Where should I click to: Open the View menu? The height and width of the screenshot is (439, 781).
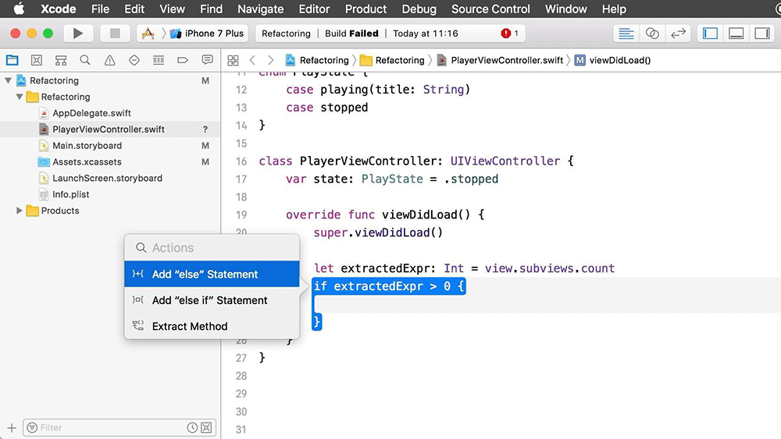pyautogui.click(x=173, y=9)
